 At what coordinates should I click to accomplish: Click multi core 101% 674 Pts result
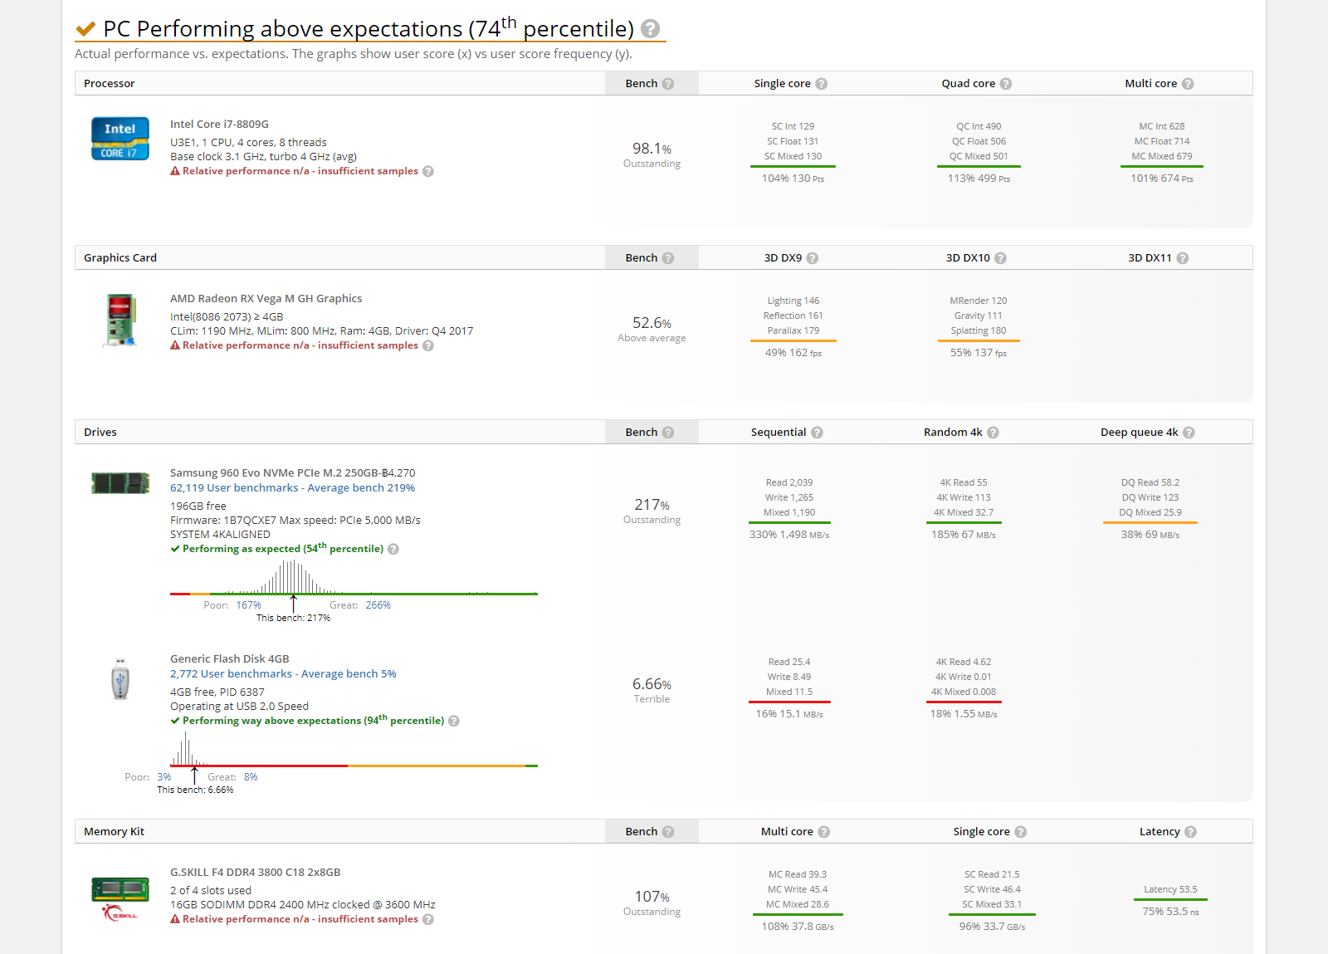click(1161, 179)
